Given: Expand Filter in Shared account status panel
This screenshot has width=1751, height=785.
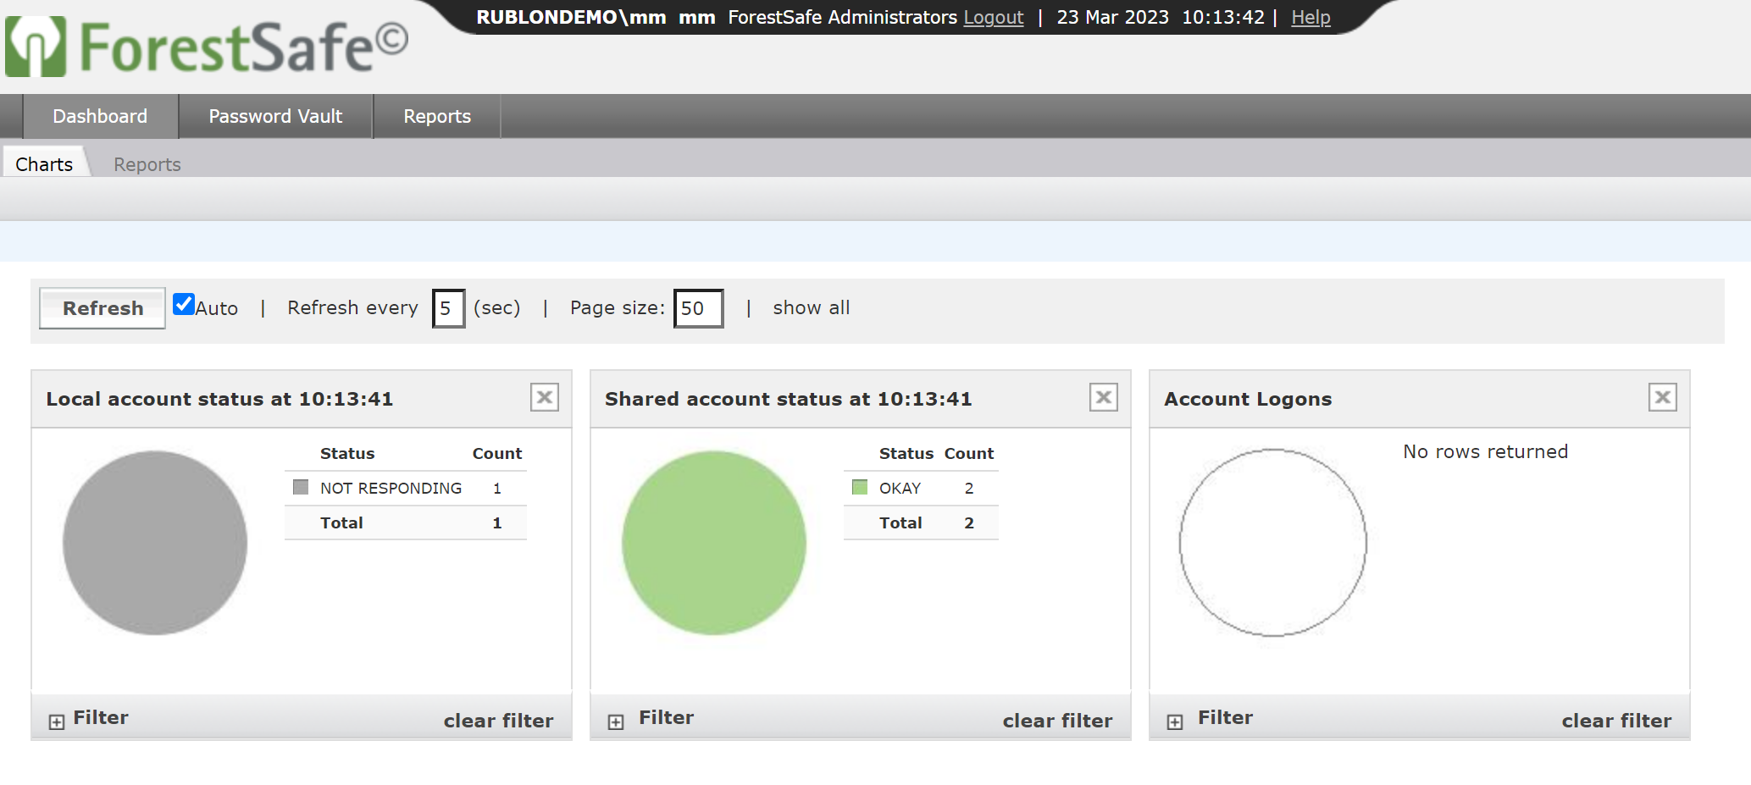Looking at the screenshot, I should [x=616, y=721].
